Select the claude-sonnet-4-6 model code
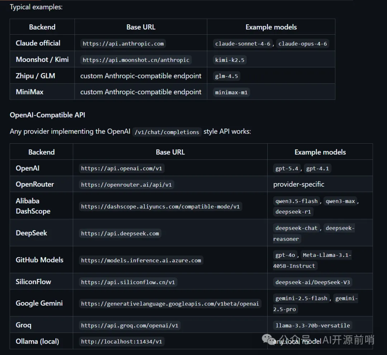The image size is (387, 355). 243,44
